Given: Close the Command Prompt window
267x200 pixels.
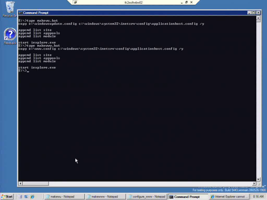Looking at the screenshot, I should point(258,13).
